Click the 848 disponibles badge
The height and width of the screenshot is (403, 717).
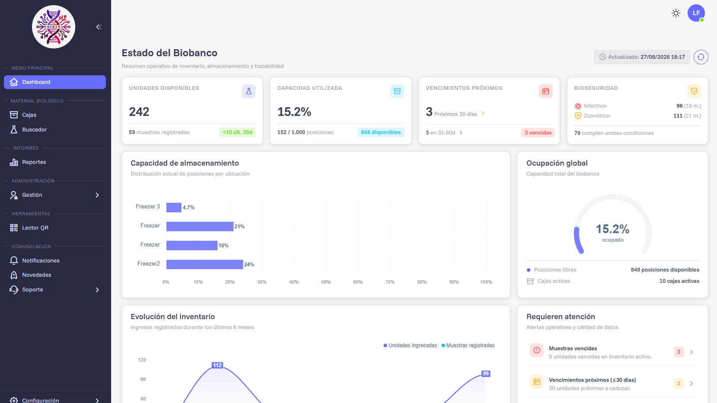[x=381, y=132]
